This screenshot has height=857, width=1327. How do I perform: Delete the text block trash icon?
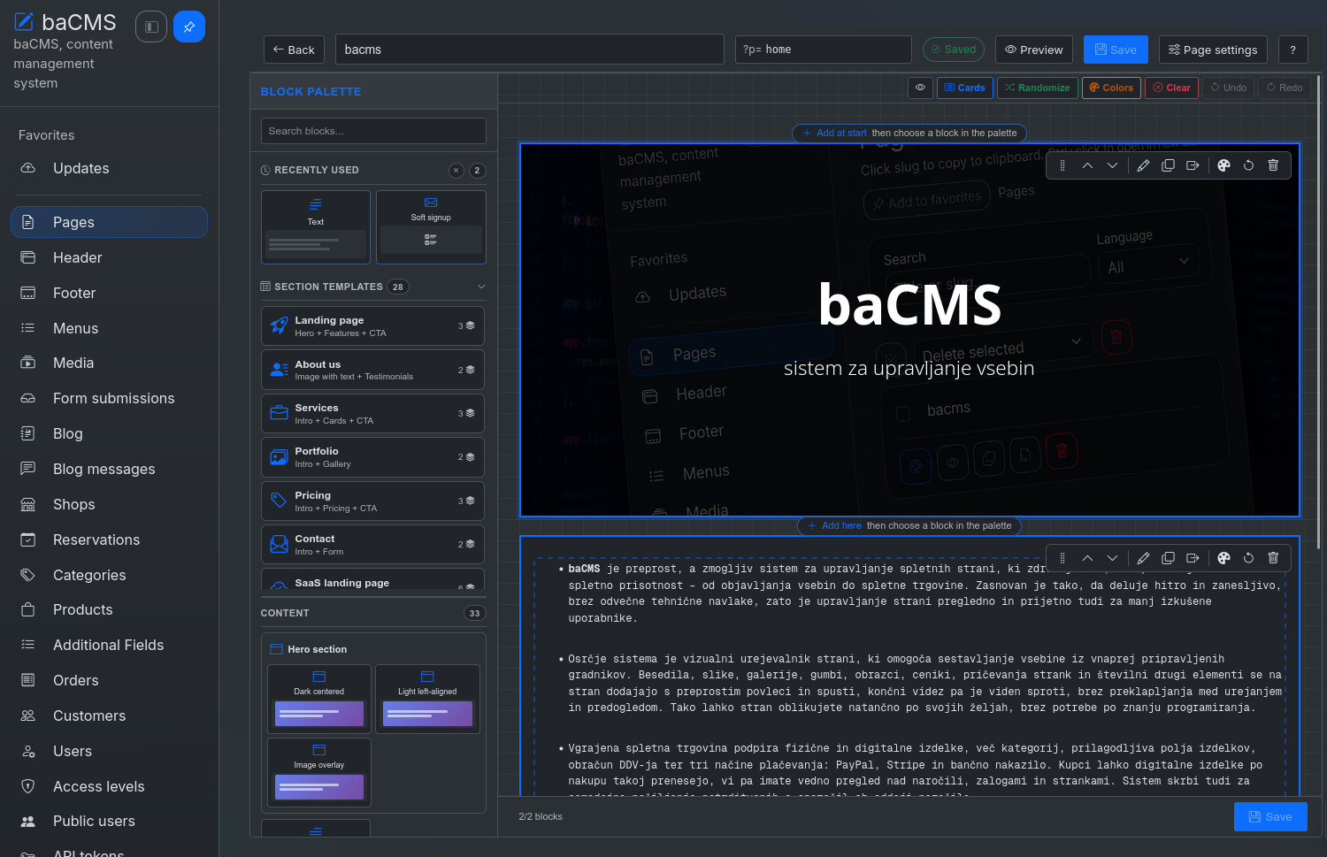point(1273,558)
